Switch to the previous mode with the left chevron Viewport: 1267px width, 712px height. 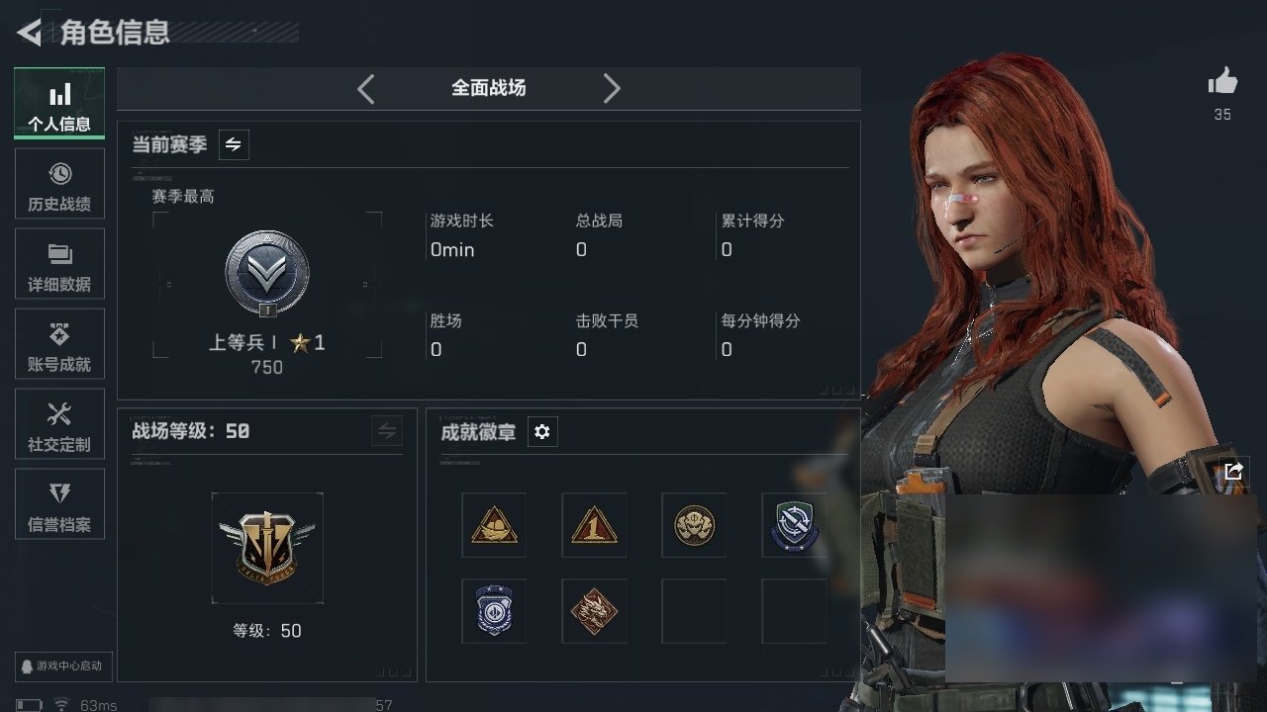366,89
